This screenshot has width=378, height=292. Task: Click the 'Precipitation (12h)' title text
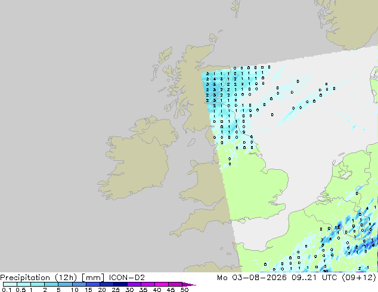click(39, 278)
